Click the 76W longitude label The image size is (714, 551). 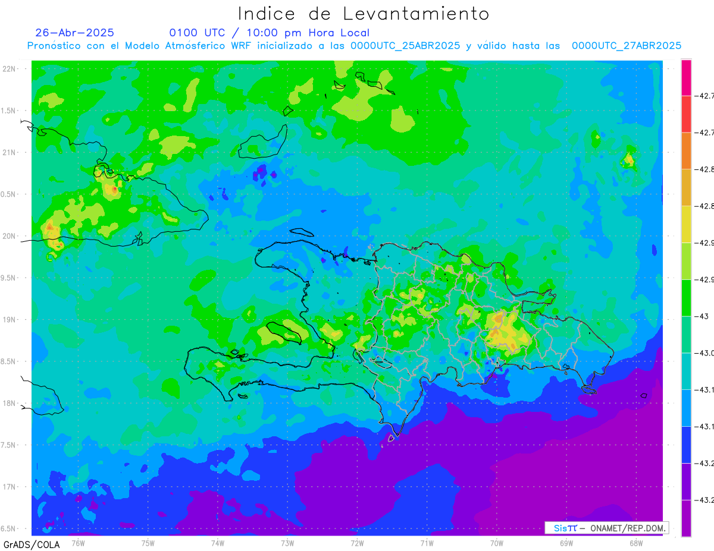[78, 543]
